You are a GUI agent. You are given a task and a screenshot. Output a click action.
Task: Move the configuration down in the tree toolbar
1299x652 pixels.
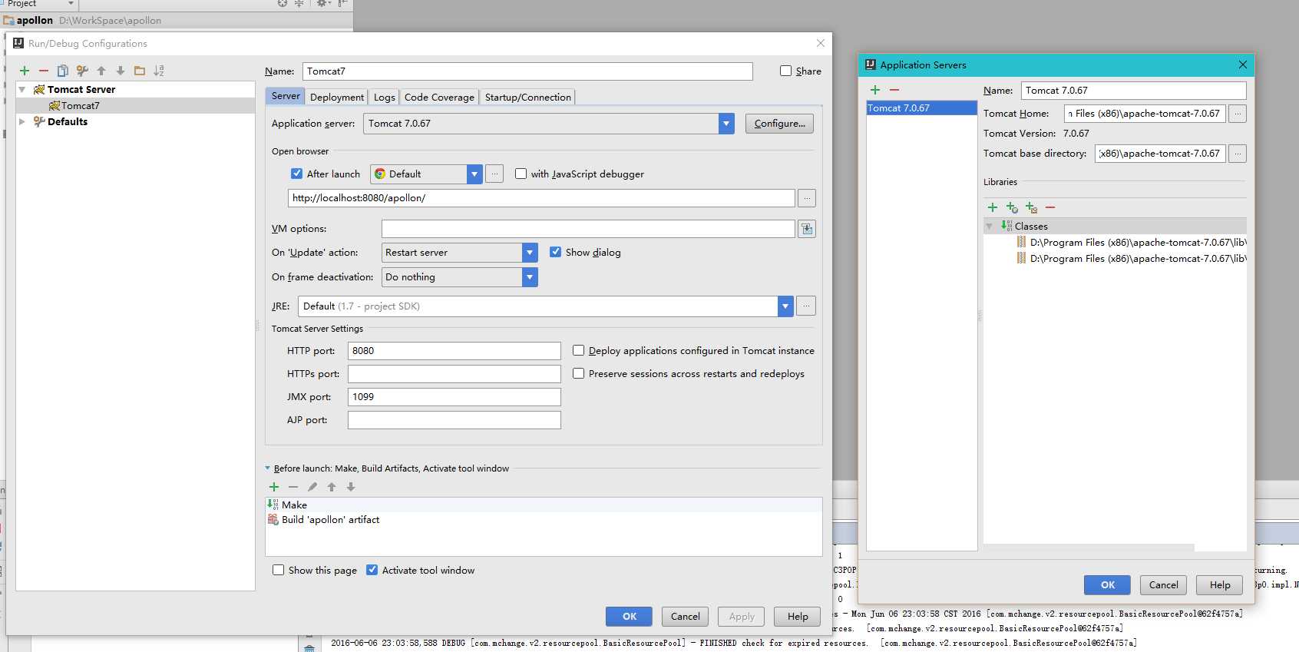pos(121,71)
